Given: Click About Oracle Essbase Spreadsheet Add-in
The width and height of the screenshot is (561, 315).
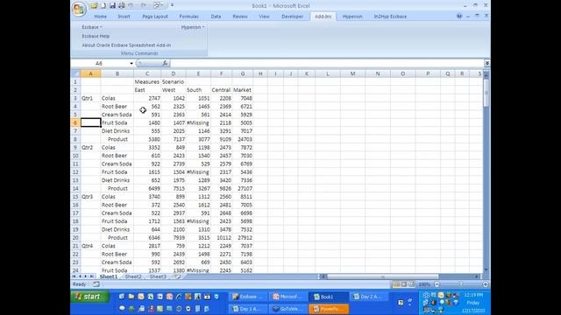Looking at the screenshot, I should pos(126,45).
